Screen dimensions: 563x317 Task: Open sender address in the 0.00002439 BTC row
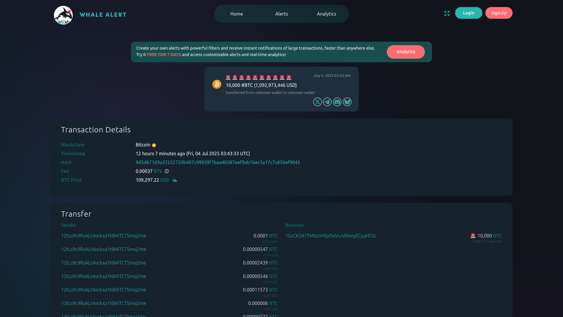pos(104,263)
